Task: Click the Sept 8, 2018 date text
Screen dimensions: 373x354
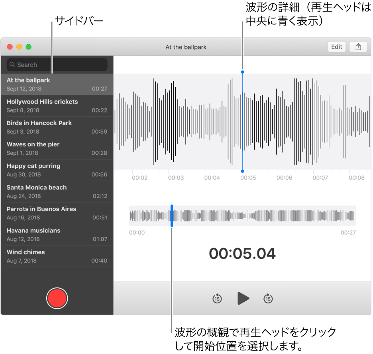Action: coord(23,110)
